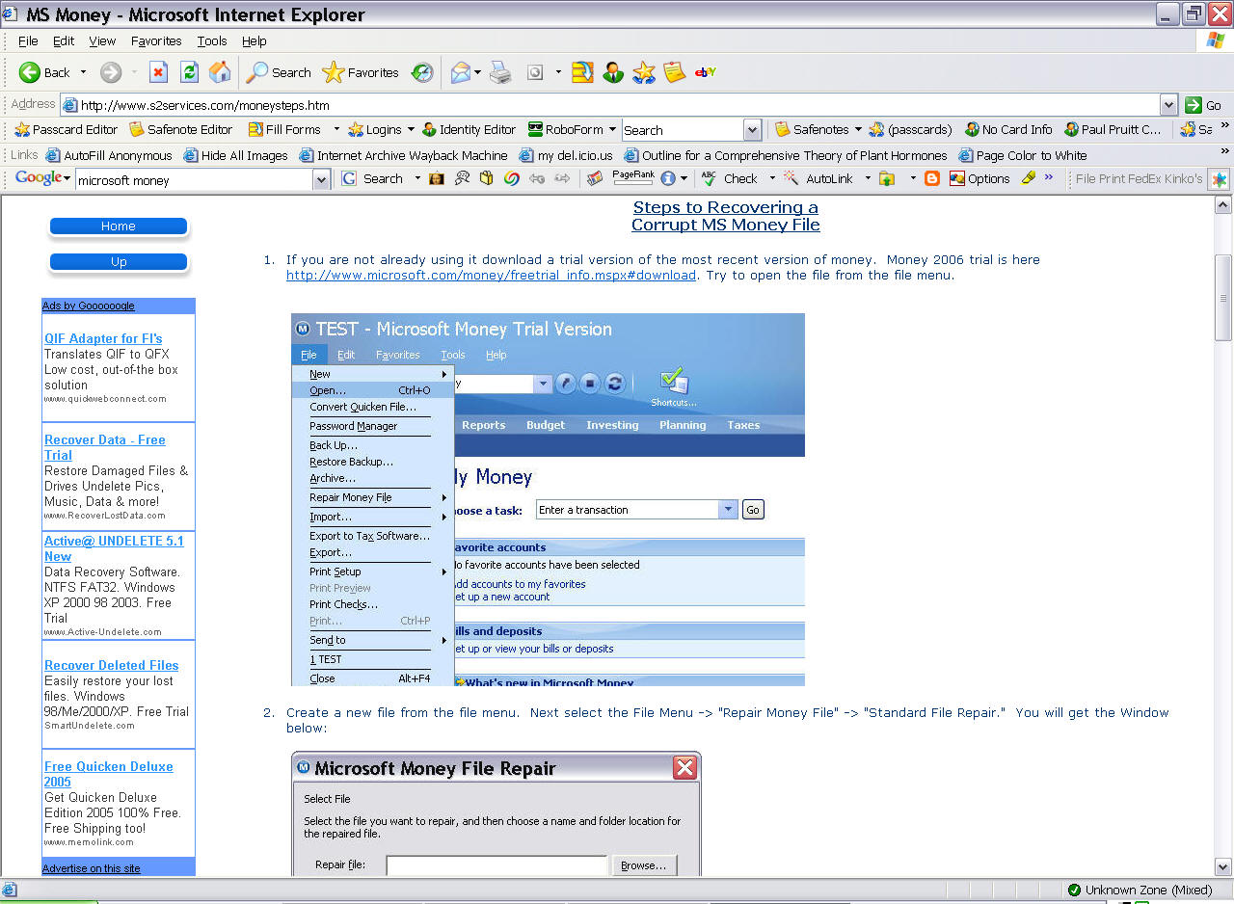The width and height of the screenshot is (1234, 904).
Task: Expand the RoboForm Search box dropdown
Action: (x=753, y=130)
